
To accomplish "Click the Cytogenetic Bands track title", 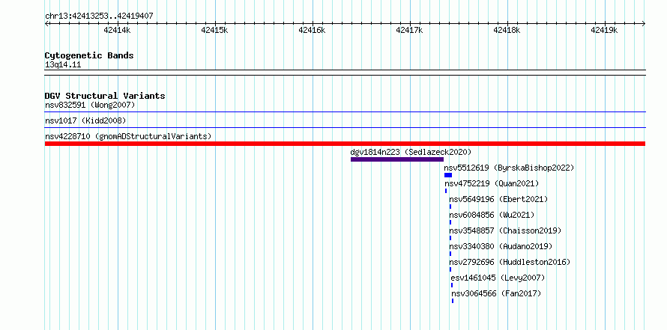I will coord(89,55).
